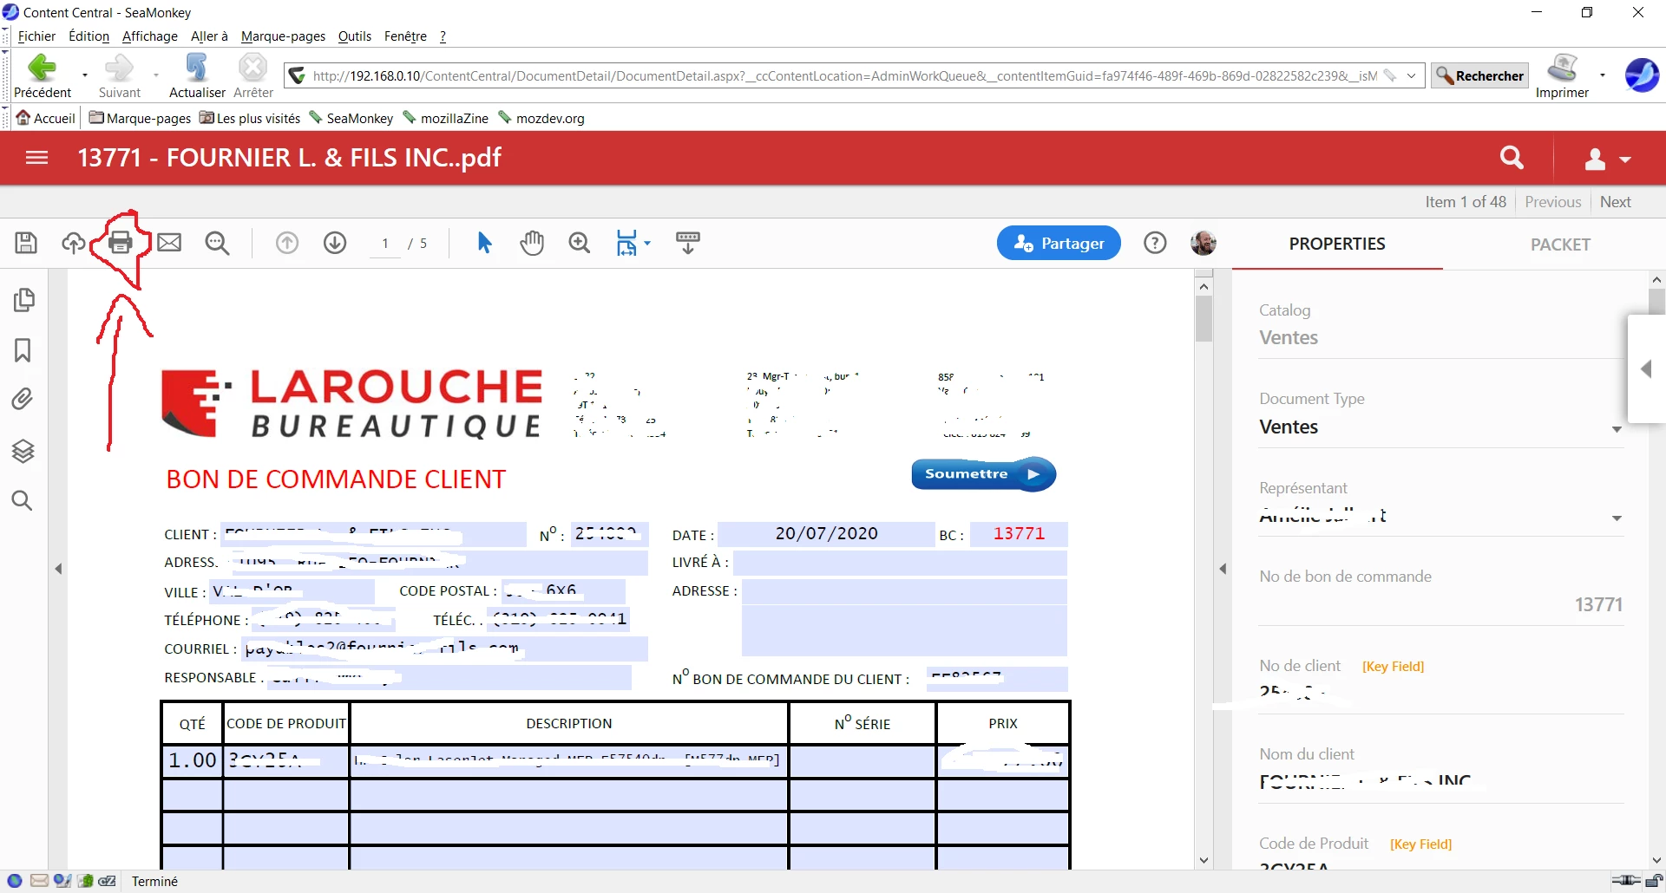The height and width of the screenshot is (893, 1666).
Task: Switch to the PACKET tab
Action: tap(1560, 244)
